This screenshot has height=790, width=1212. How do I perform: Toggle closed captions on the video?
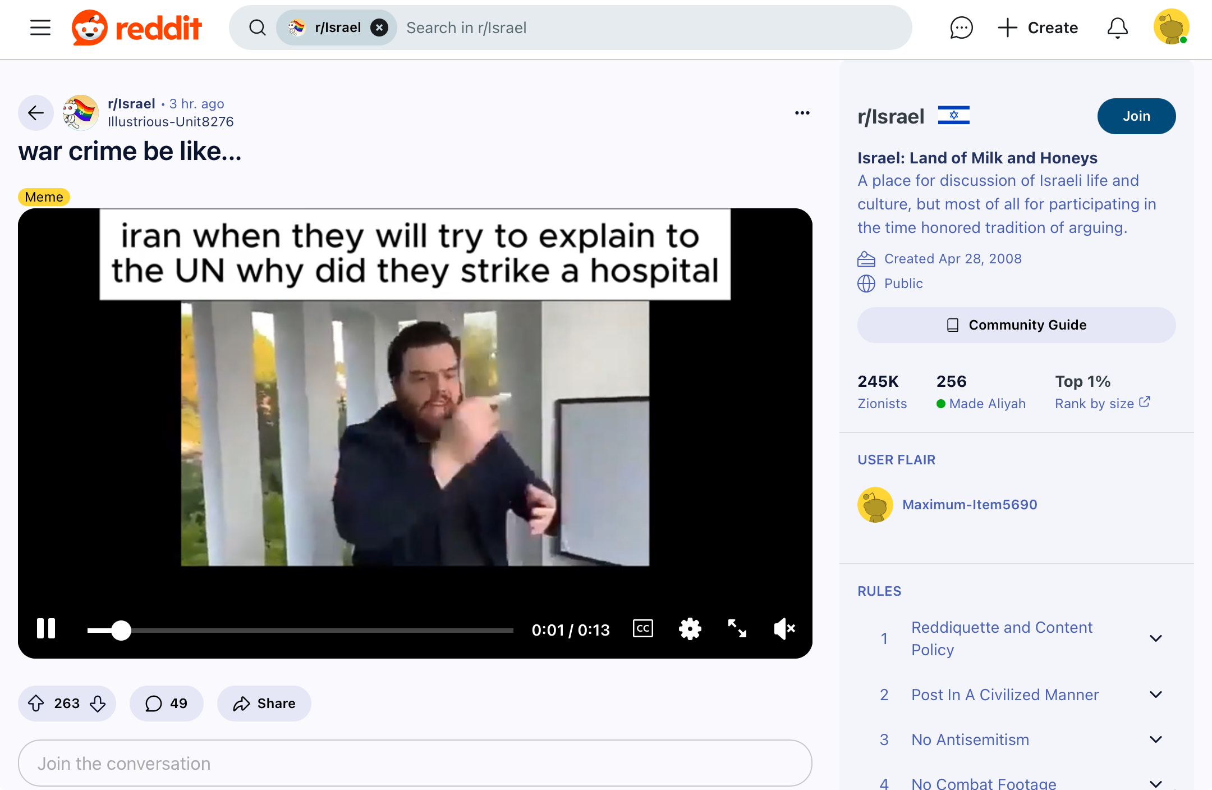click(x=643, y=629)
